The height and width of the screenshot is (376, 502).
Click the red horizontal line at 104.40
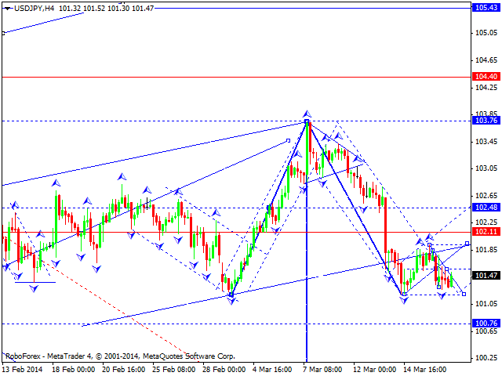[x=235, y=77]
